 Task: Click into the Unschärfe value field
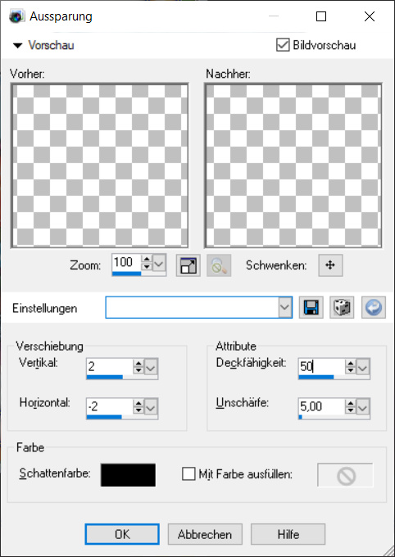tap(321, 406)
